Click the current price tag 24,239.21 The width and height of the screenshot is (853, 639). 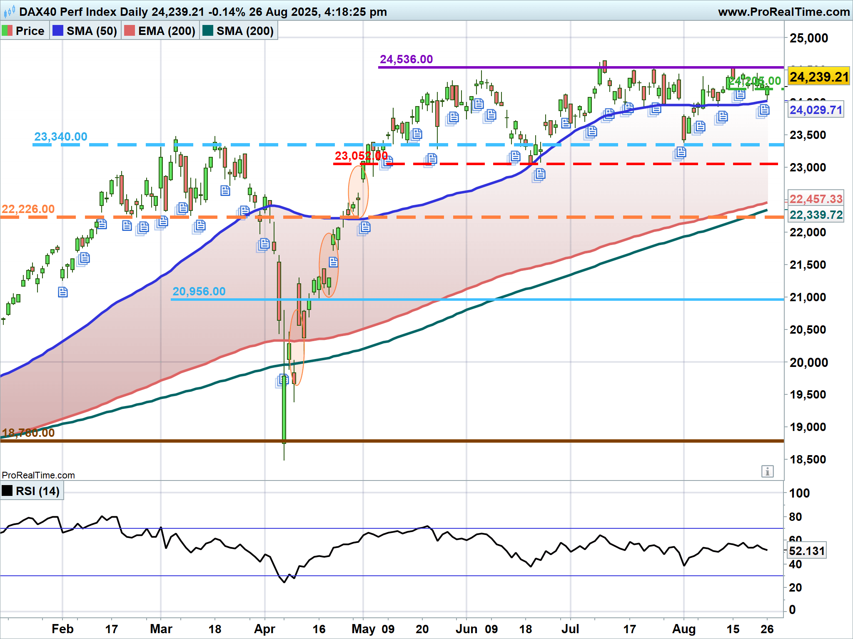pos(819,77)
